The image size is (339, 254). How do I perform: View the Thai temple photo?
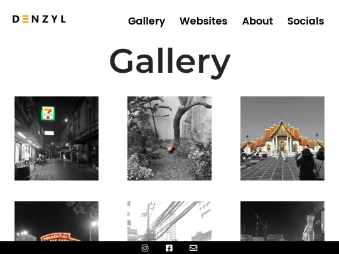282,138
